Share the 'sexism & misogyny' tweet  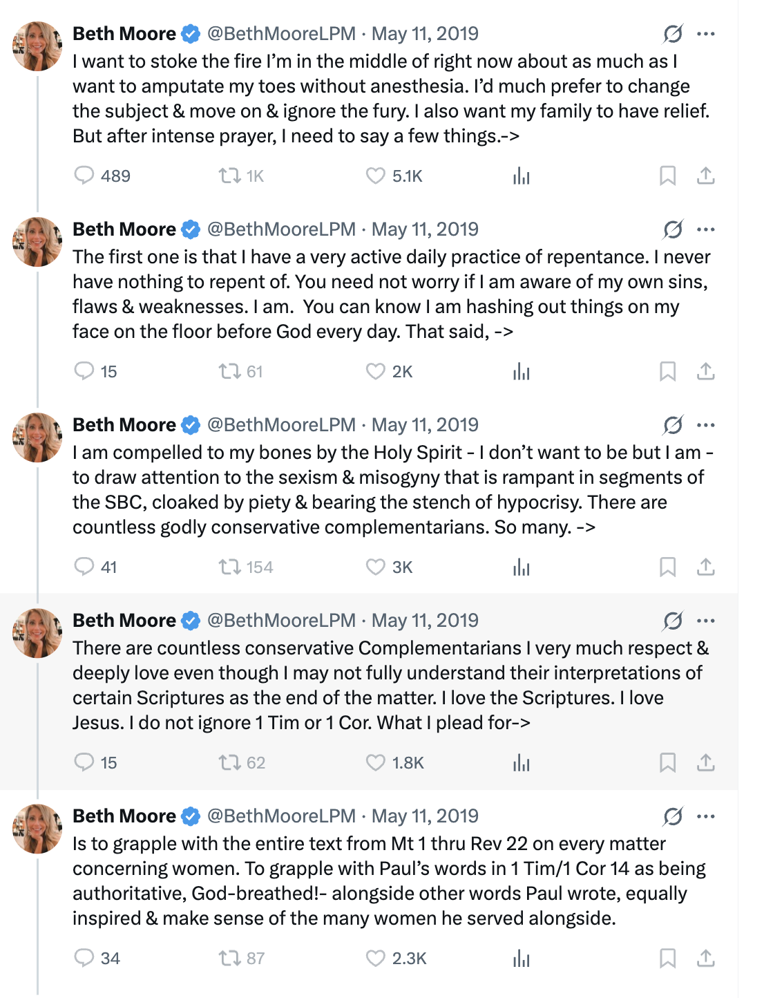pyautogui.click(x=705, y=567)
